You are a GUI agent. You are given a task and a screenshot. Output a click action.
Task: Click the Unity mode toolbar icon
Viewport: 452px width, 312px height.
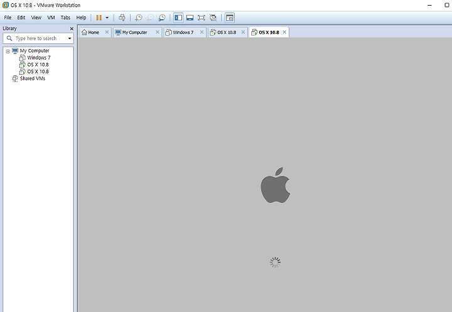click(x=213, y=18)
